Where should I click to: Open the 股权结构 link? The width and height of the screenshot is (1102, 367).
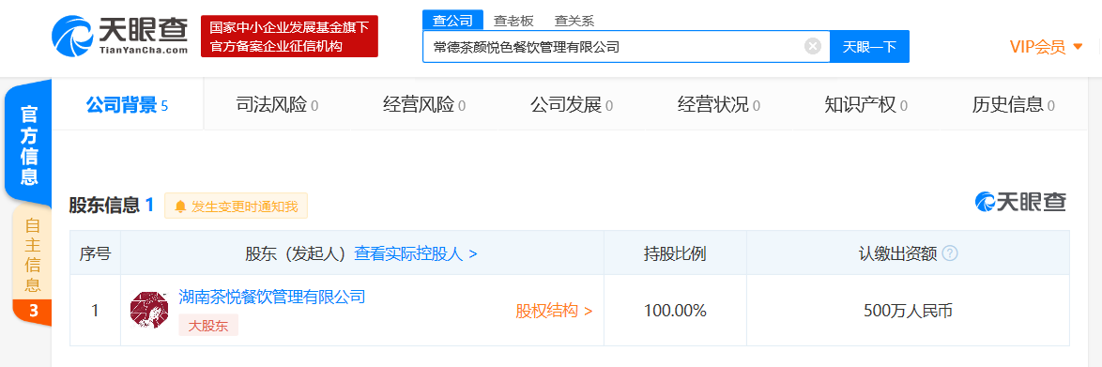coord(554,311)
